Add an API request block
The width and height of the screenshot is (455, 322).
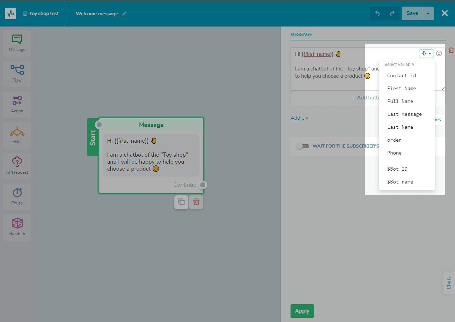coord(17,166)
